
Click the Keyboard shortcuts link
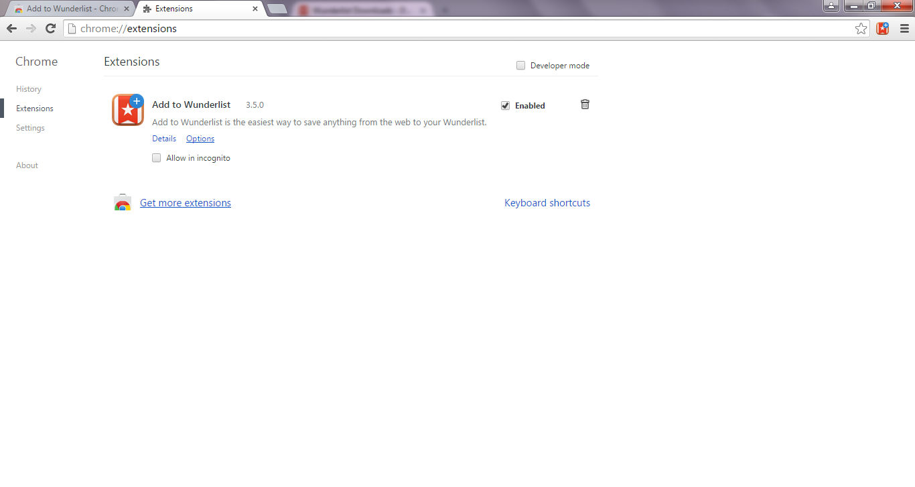coord(547,203)
